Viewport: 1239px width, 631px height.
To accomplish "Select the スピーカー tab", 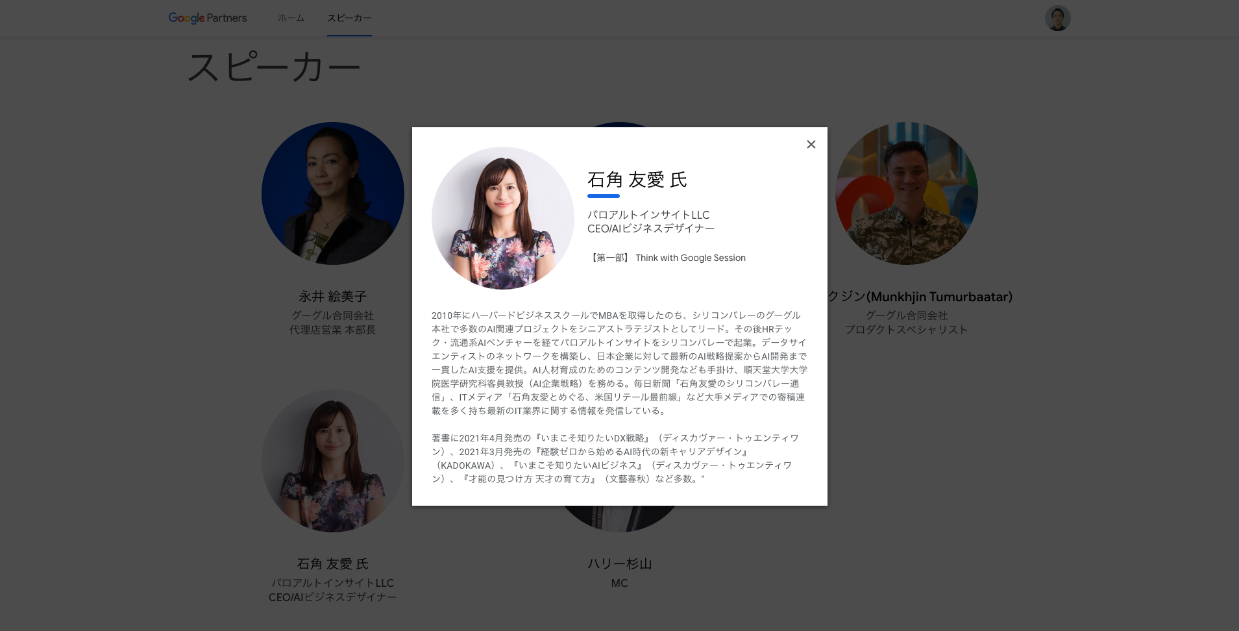I will click(x=349, y=18).
